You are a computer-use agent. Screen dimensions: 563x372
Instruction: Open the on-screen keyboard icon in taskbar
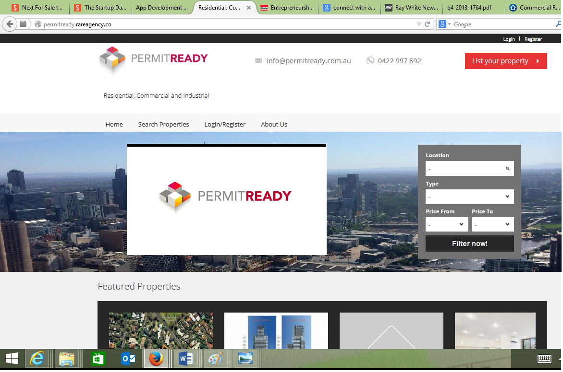[x=544, y=359]
